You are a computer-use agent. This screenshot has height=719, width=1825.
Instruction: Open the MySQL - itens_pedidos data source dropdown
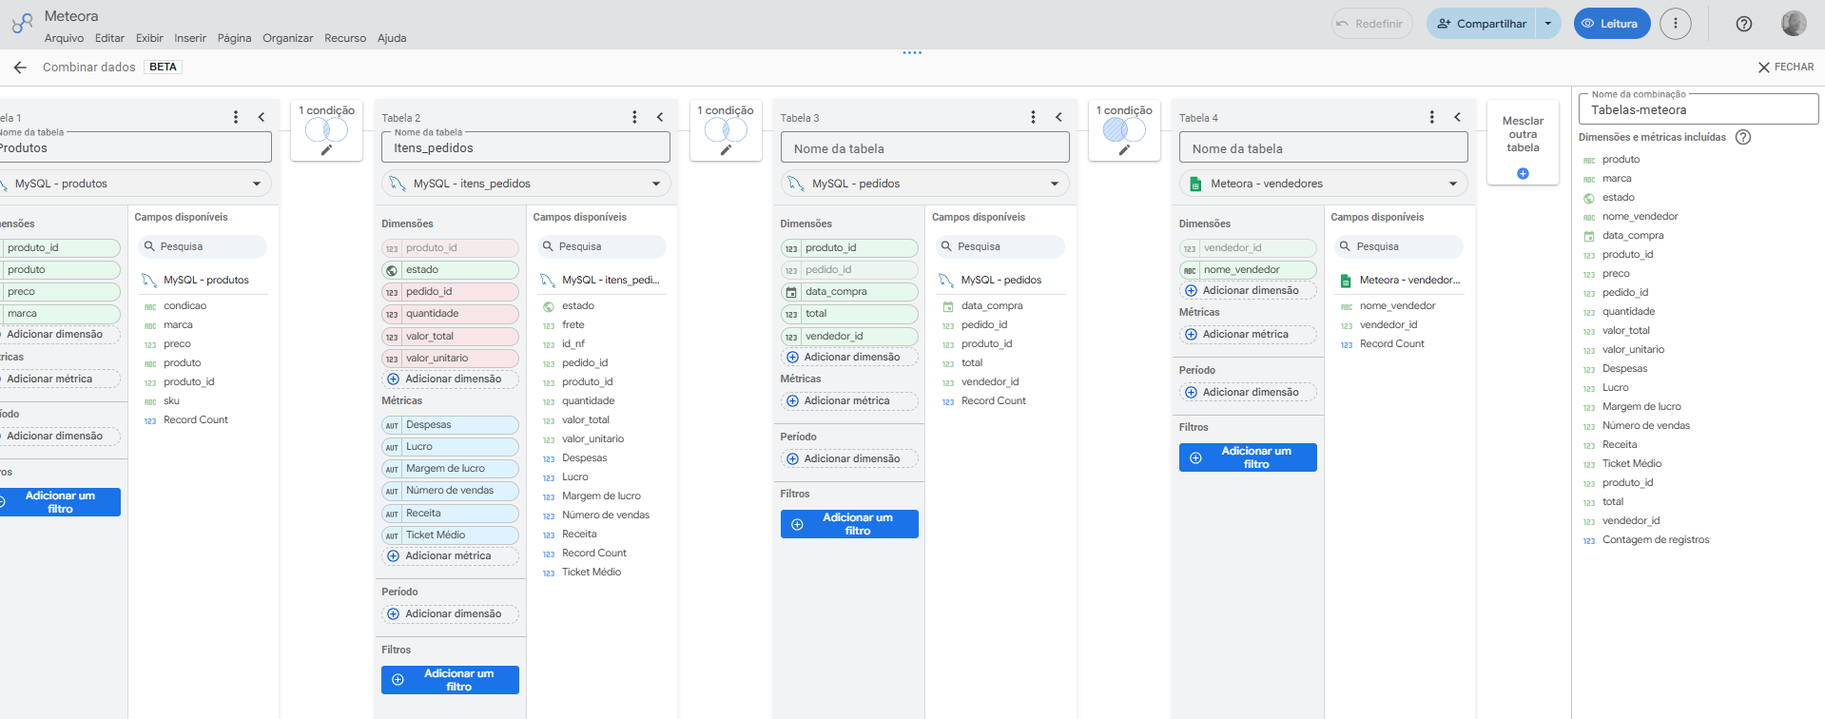tap(526, 184)
